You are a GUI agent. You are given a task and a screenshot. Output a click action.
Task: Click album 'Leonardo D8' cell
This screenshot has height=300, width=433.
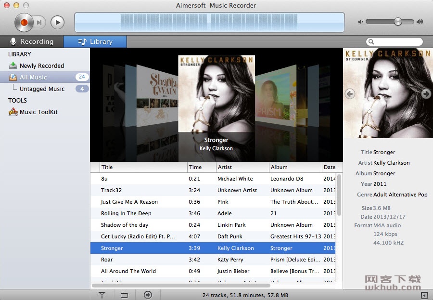pos(287,179)
